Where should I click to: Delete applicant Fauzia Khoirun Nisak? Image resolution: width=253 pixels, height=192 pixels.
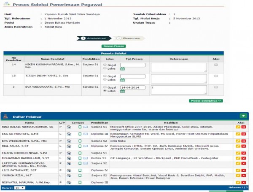pos(244,153)
